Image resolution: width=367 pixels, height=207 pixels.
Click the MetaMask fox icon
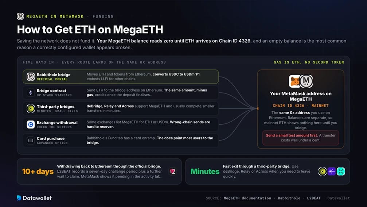pos(295,81)
